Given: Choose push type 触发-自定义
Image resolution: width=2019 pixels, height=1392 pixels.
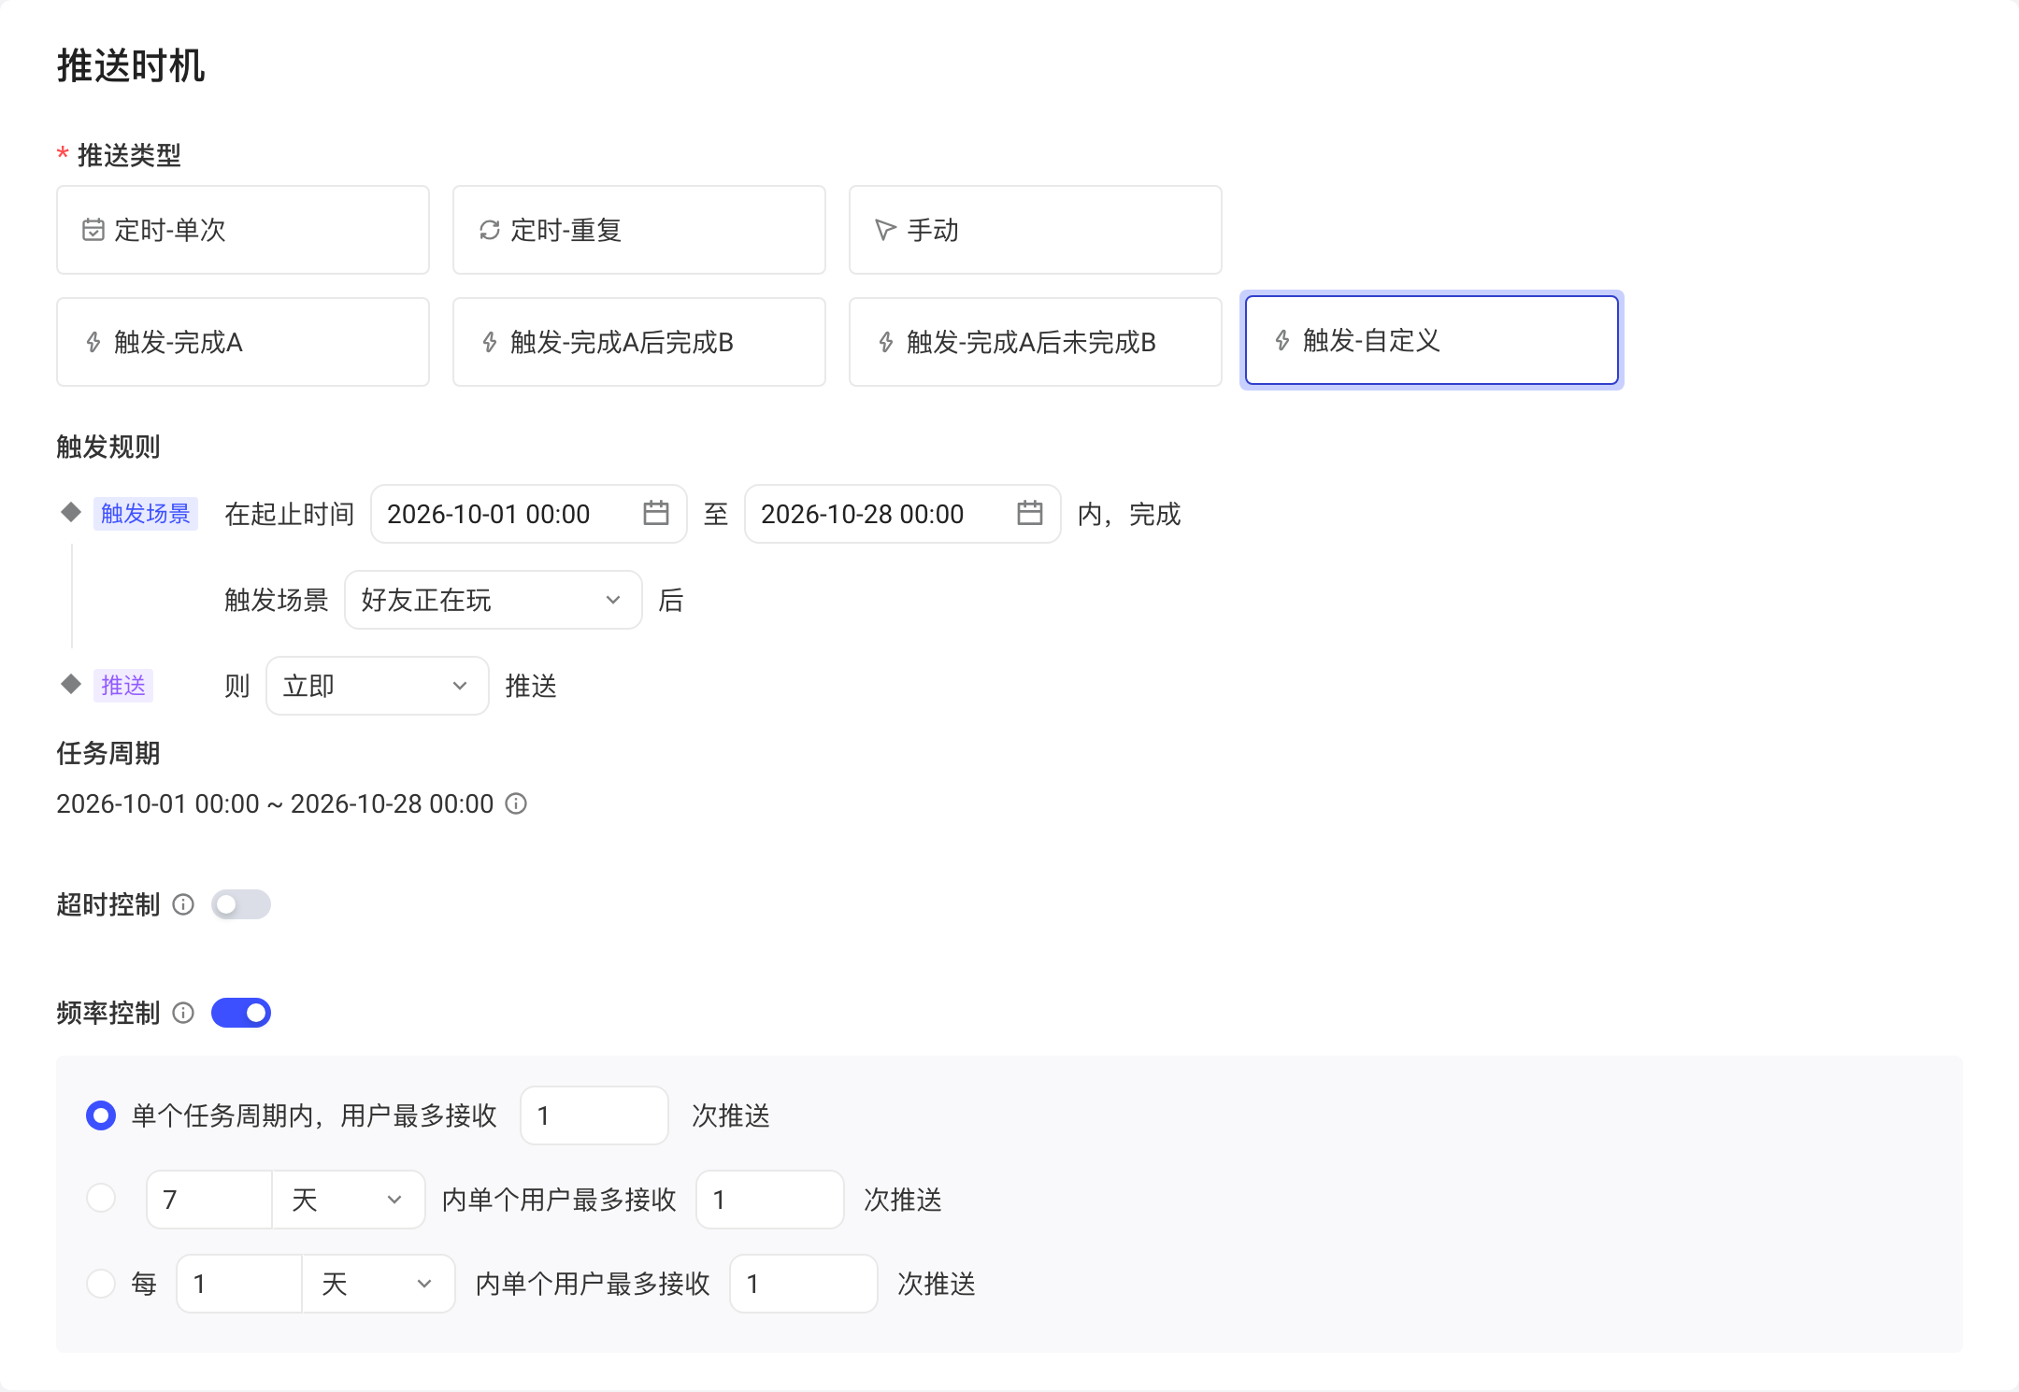Looking at the screenshot, I should [1432, 340].
